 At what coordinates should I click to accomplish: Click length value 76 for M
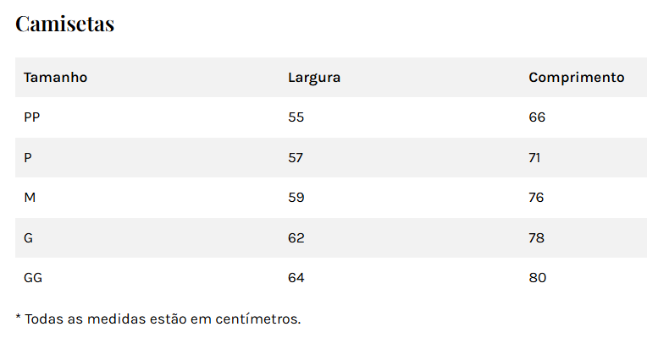(x=536, y=198)
